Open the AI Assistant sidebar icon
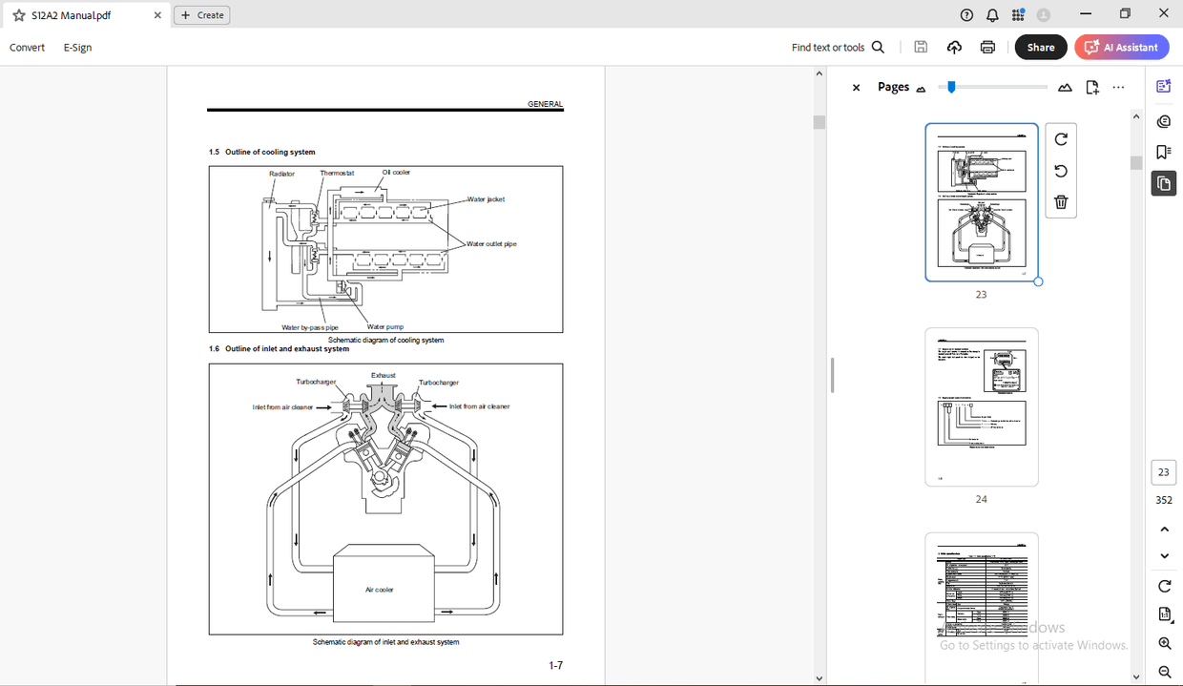Viewport: 1183px width, 686px height. click(1163, 86)
